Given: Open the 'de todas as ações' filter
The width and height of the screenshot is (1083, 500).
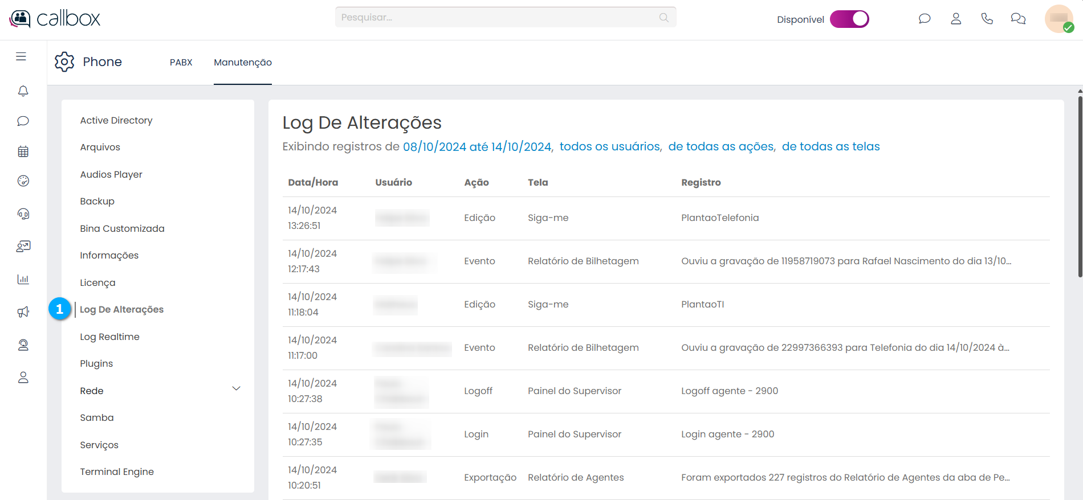Looking at the screenshot, I should pos(721,147).
